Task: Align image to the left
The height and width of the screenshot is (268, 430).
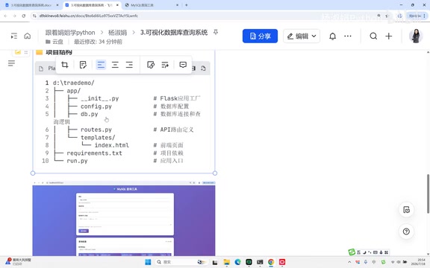Action: (101, 65)
